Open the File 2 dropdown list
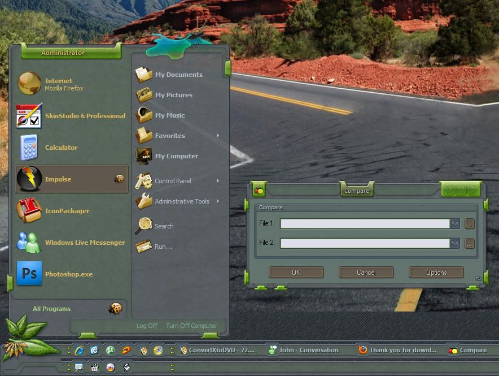The image size is (499, 376). pyautogui.click(x=455, y=244)
